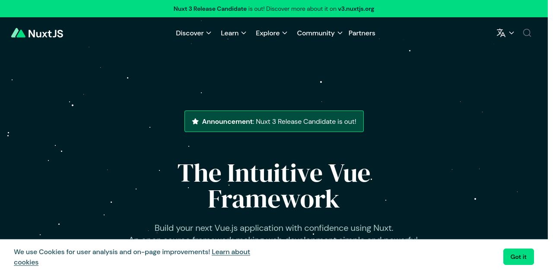Expand the Discover menu chevron
Screen dimensions: 553x274
[209, 33]
